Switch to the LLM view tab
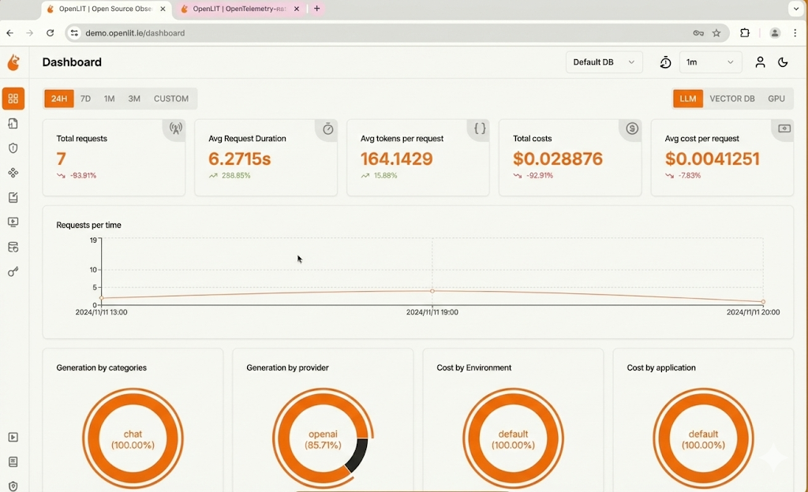This screenshot has width=808, height=492. point(688,99)
